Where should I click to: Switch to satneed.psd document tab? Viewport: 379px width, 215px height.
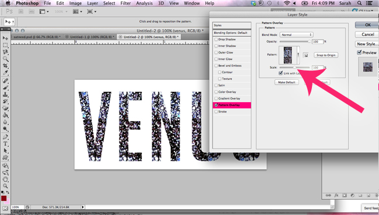pyautogui.click(x=37, y=37)
